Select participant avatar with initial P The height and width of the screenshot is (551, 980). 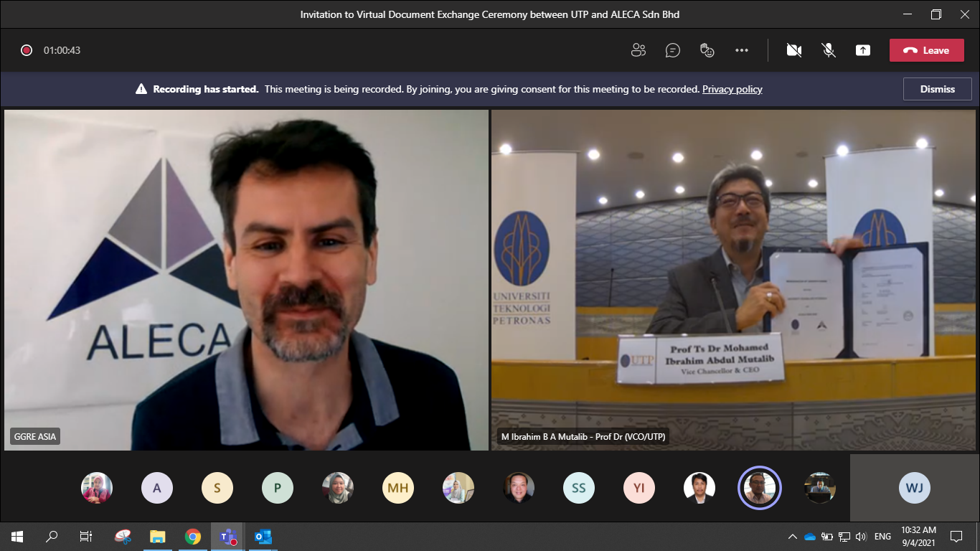(278, 488)
